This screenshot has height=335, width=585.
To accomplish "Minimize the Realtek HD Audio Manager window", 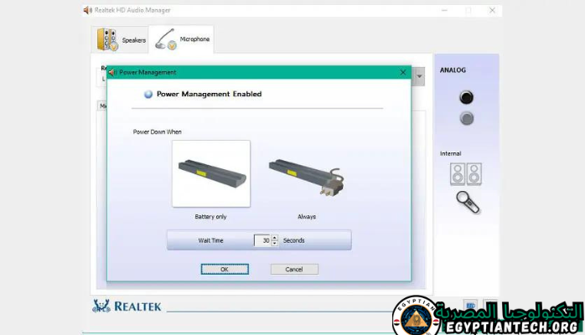I will 444,10.
